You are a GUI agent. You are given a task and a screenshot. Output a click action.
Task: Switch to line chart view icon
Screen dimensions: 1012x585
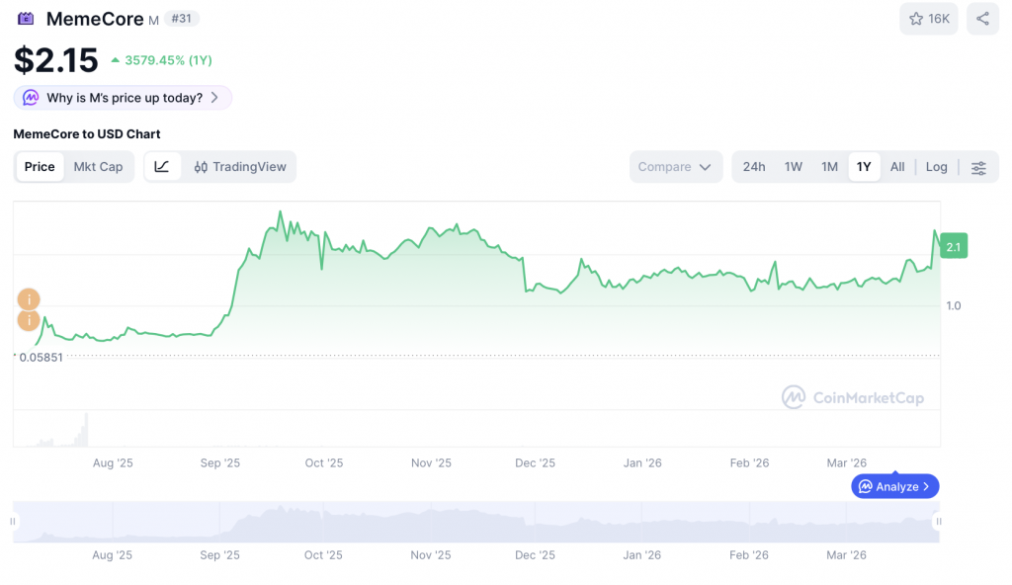click(x=162, y=167)
